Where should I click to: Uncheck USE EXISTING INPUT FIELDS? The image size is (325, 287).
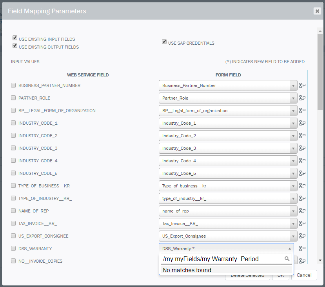pyautogui.click(x=15, y=37)
